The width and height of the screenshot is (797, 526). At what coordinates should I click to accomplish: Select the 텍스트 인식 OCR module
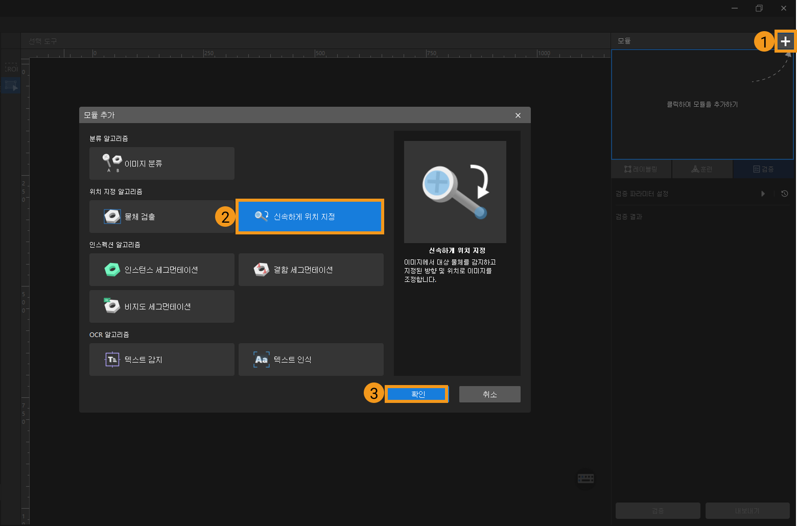(311, 360)
